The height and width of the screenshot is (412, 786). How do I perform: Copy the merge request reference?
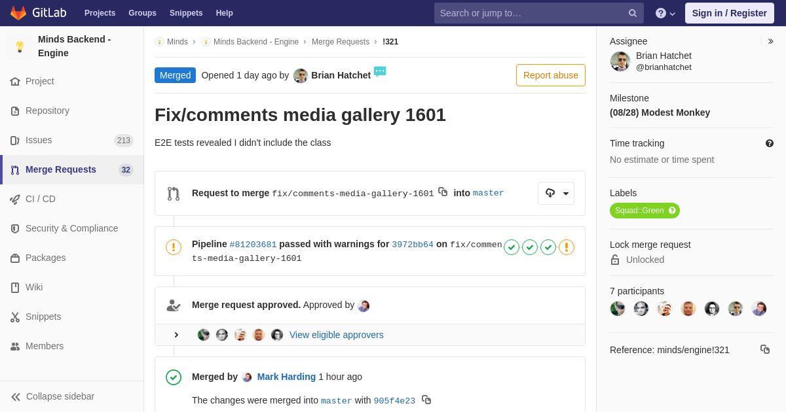(764, 350)
